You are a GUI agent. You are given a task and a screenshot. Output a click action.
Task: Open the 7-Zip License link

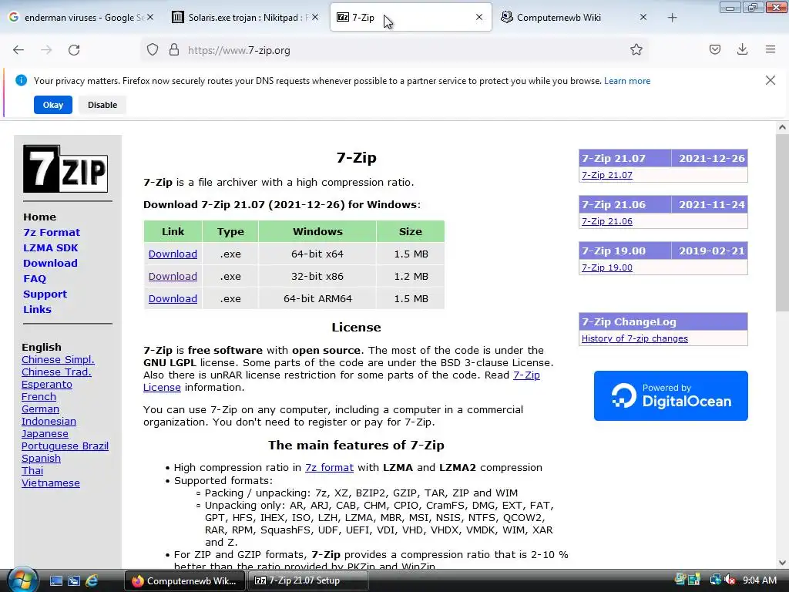526,375
